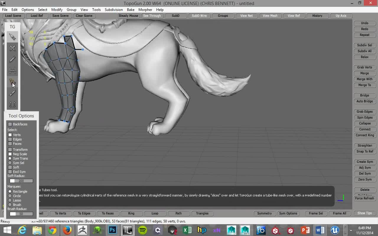
Task: Select the Draw pencil tool
Action: 12,59
